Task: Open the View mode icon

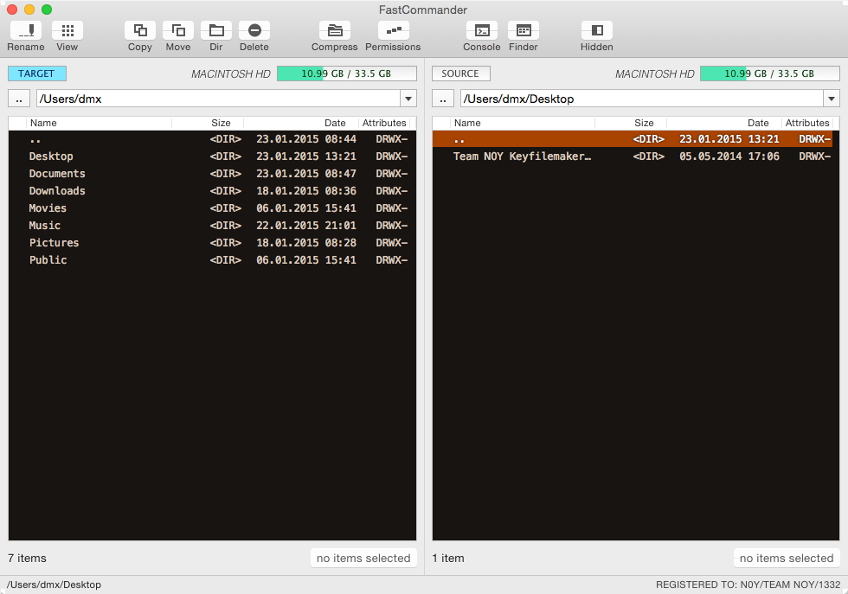Action: pos(67,31)
